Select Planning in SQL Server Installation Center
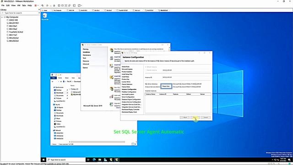This screenshot has width=293, height=165. coord(86,49)
